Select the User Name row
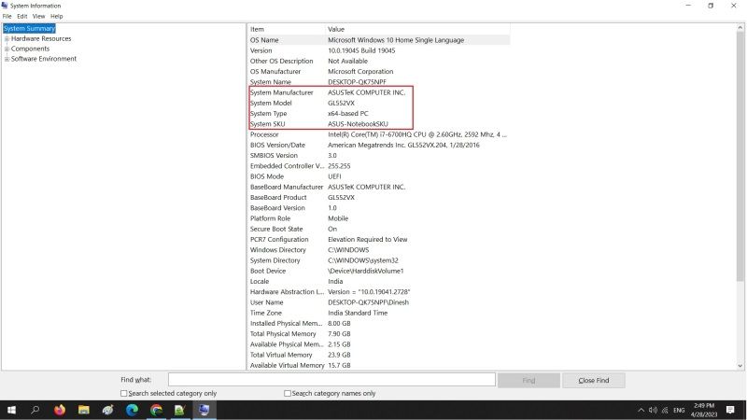Image resolution: width=747 pixels, height=420 pixels. pyautogui.click(x=379, y=301)
